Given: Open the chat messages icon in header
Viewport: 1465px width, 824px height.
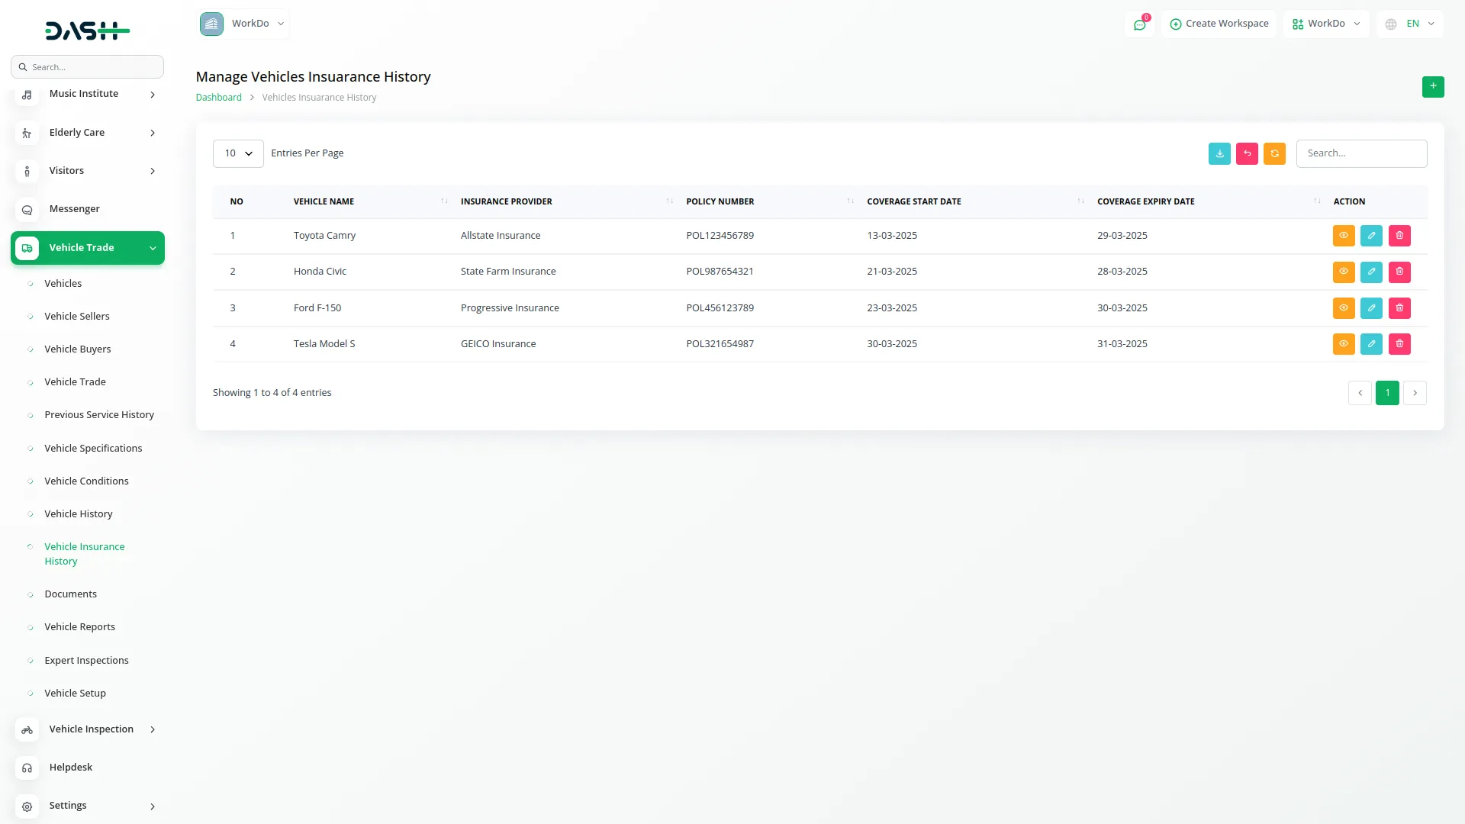Looking at the screenshot, I should pos(1139,24).
